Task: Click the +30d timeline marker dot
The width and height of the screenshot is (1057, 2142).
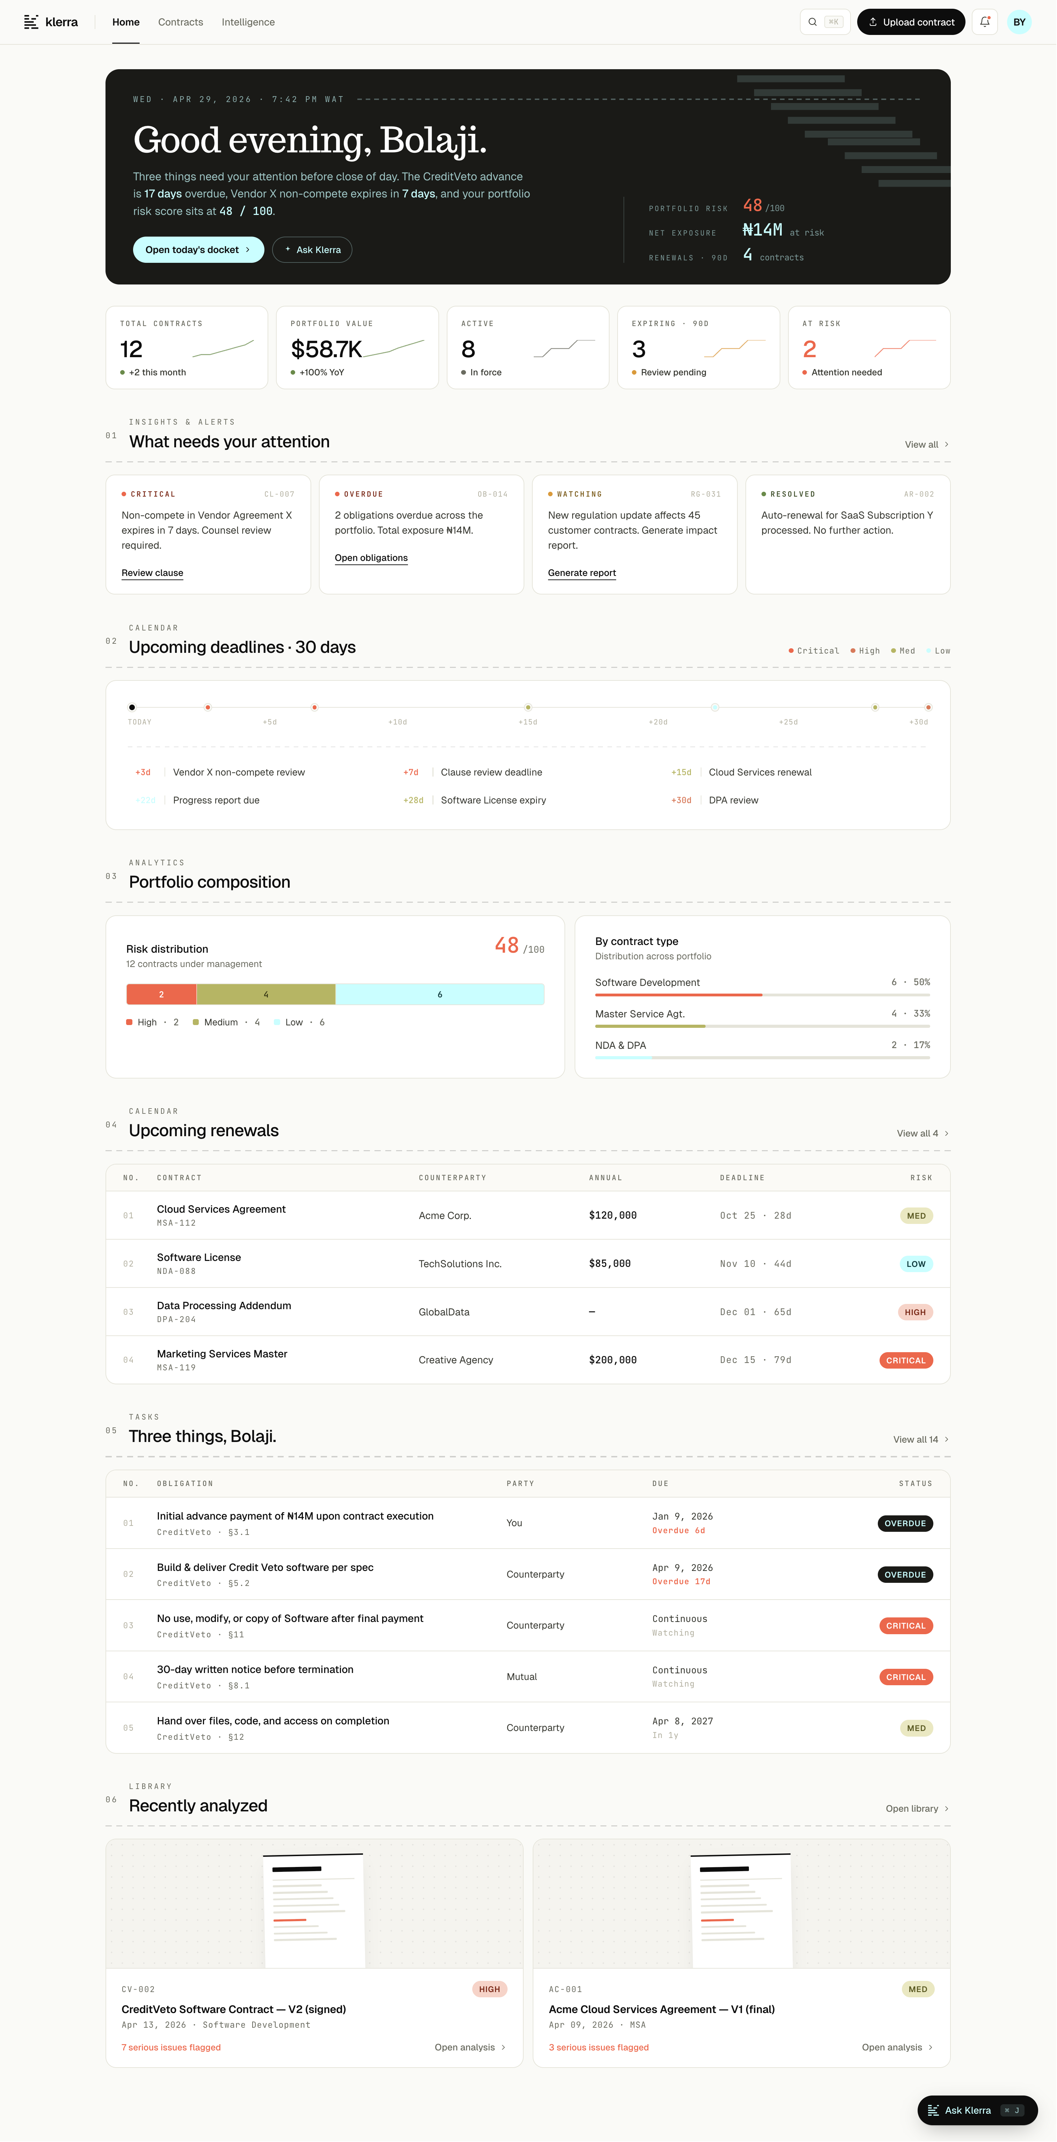Action: [x=928, y=708]
